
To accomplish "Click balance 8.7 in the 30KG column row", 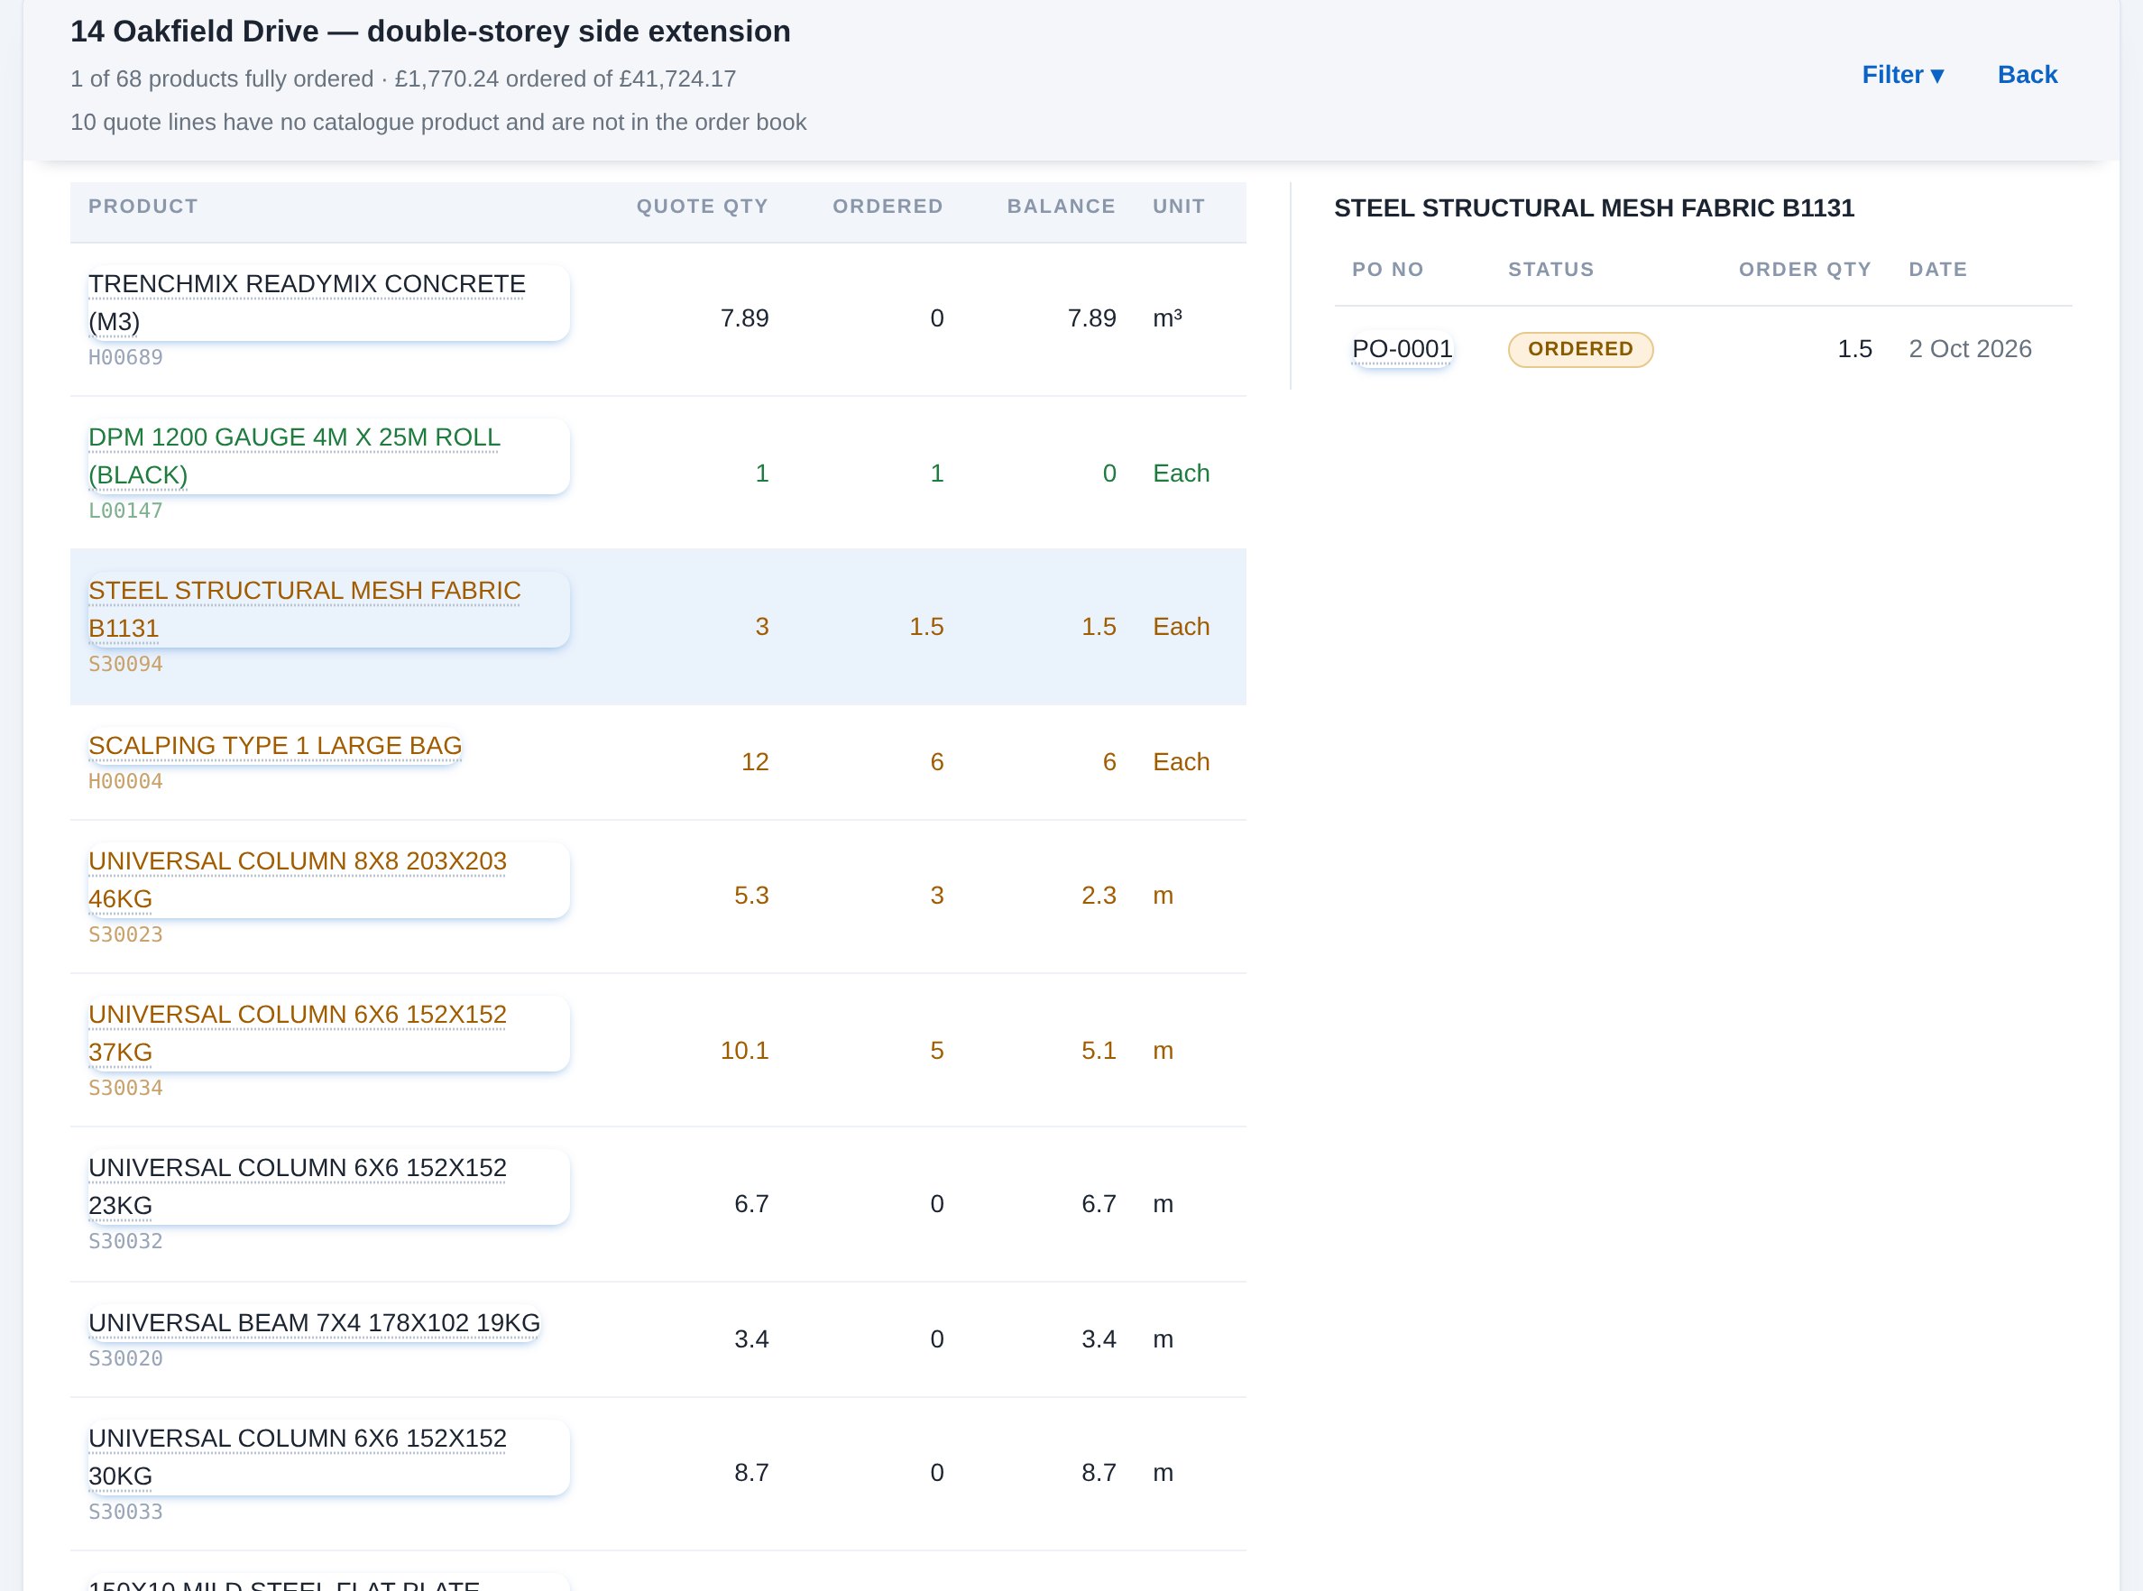I will (1098, 1472).
